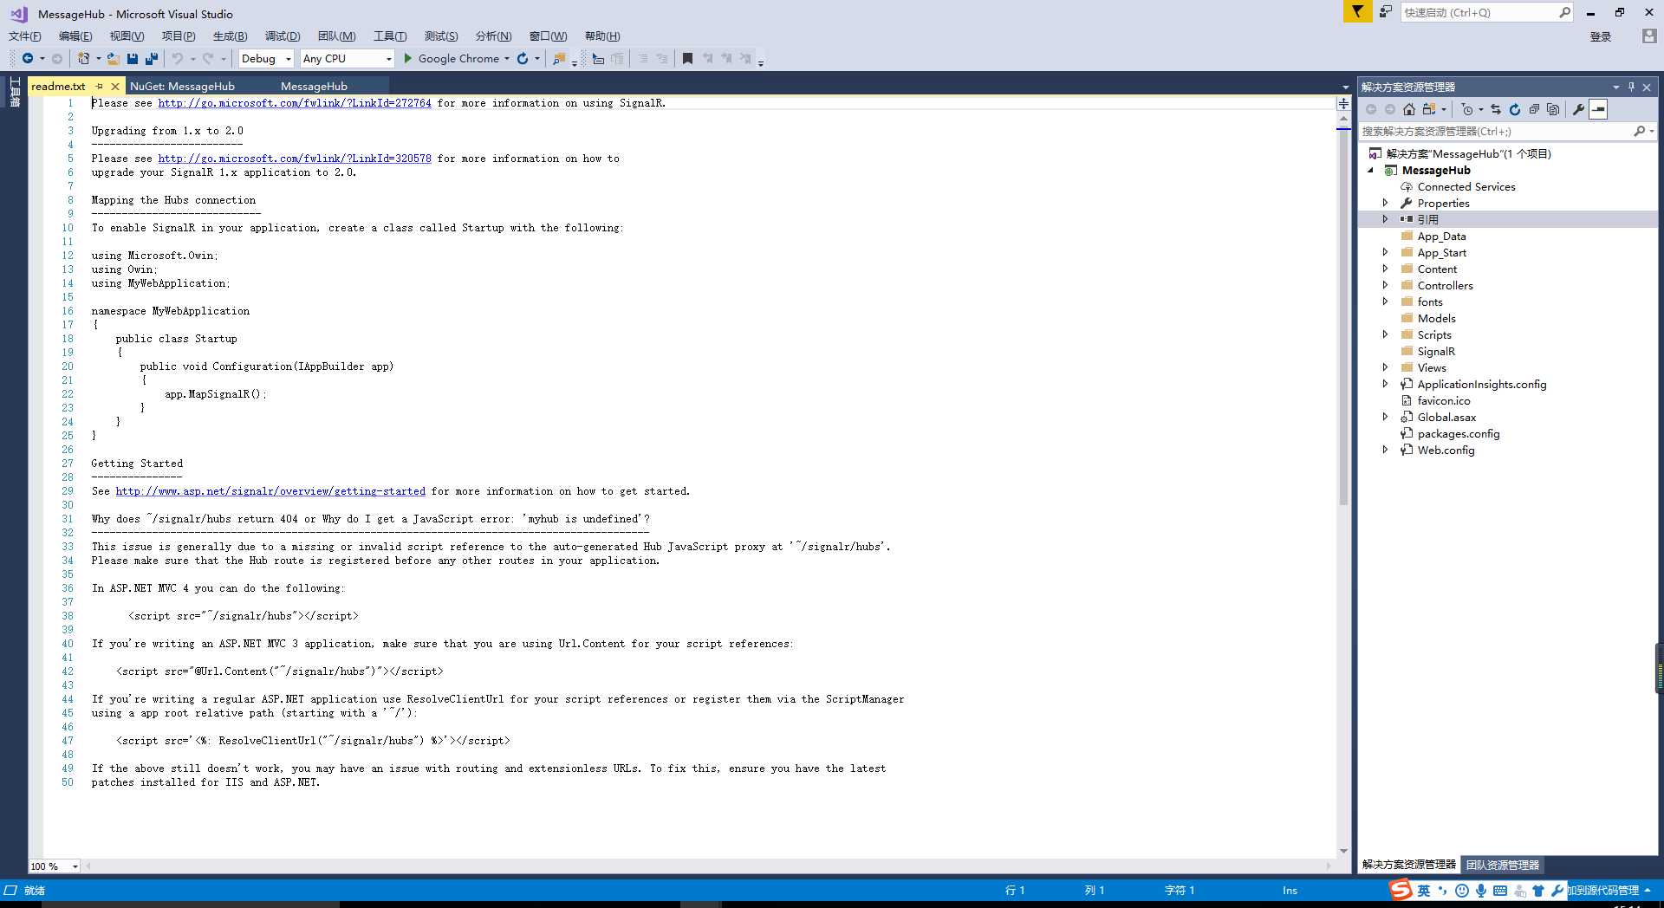1664x908 pixels.
Task: Select Connected Services node
Action: (1466, 186)
